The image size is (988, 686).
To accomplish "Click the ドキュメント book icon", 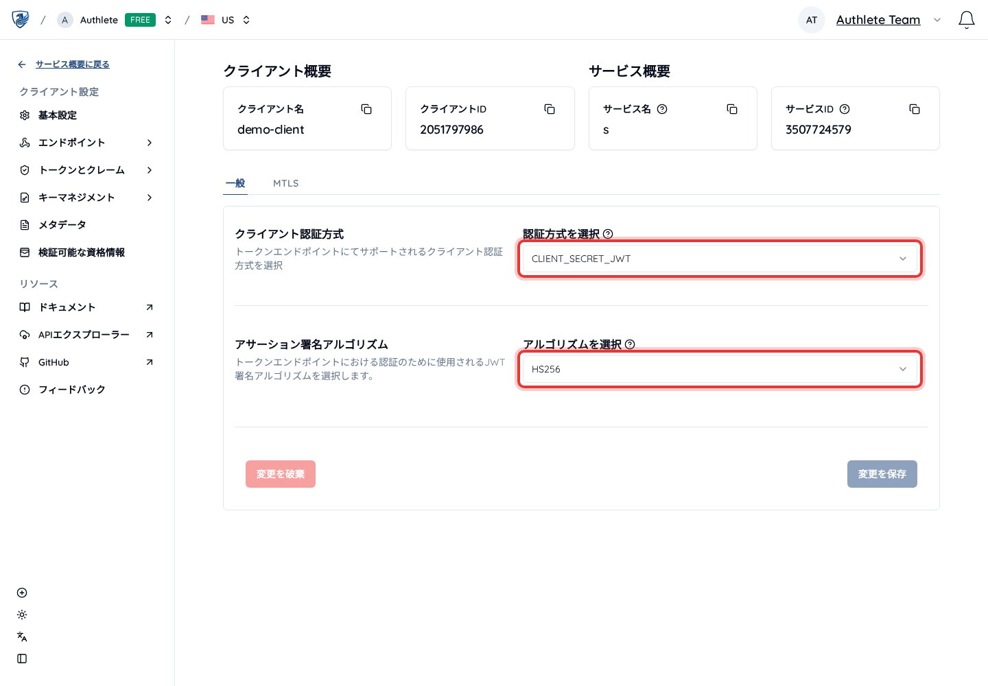I will coord(25,307).
